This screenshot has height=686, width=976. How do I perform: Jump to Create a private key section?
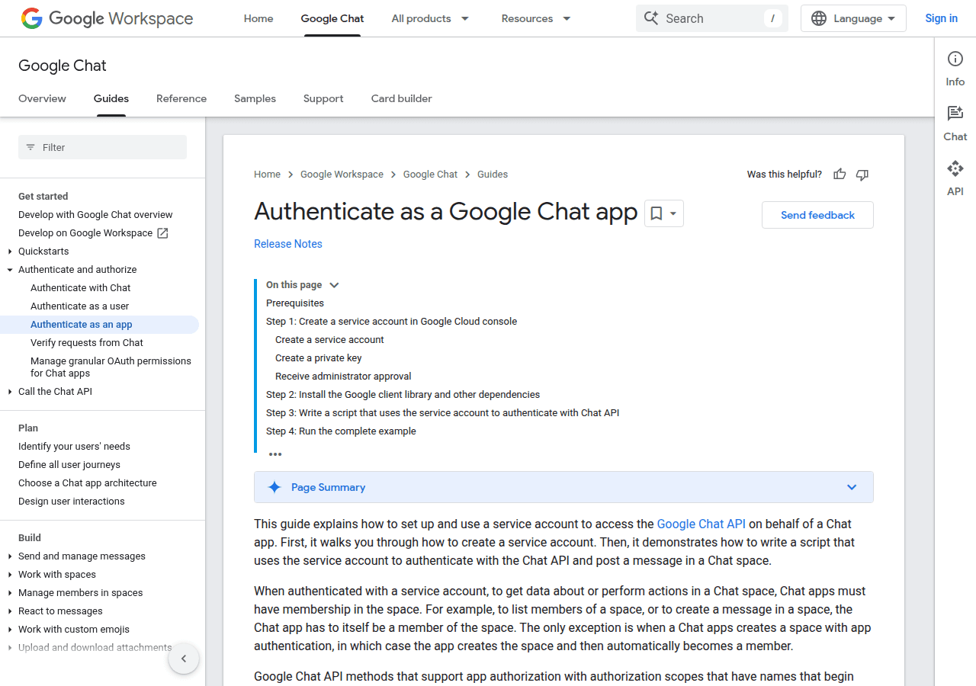tap(319, 358)
